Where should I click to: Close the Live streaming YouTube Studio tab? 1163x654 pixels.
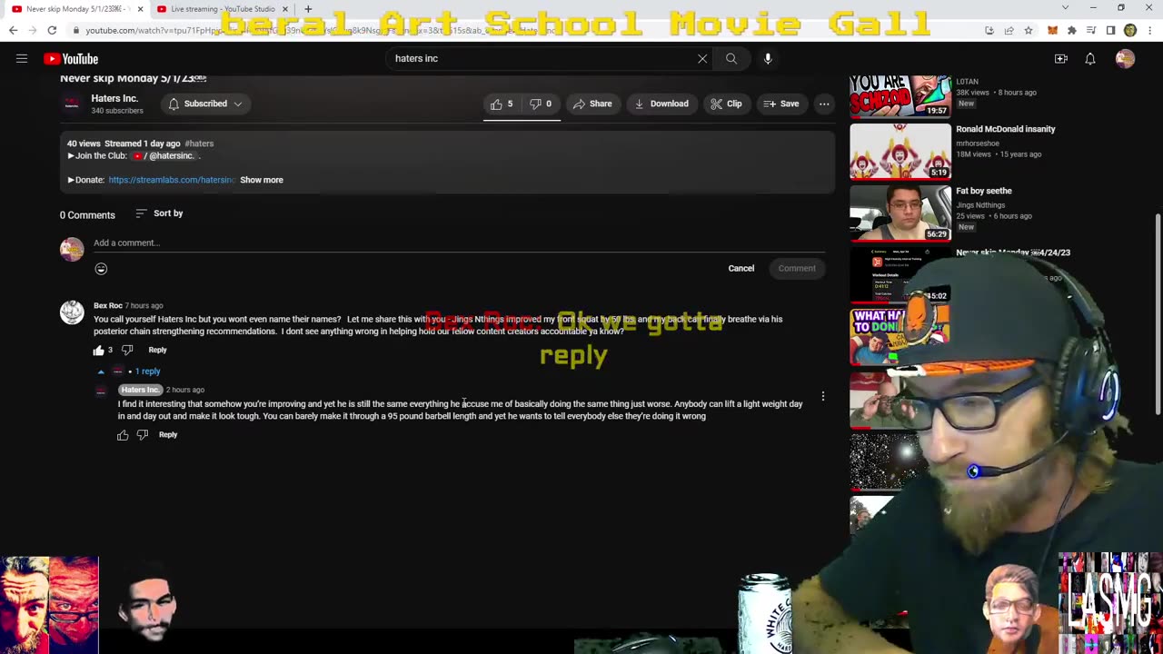(284, 9)
